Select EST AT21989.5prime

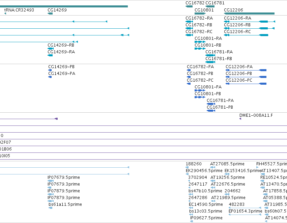(x=228, y=198)
